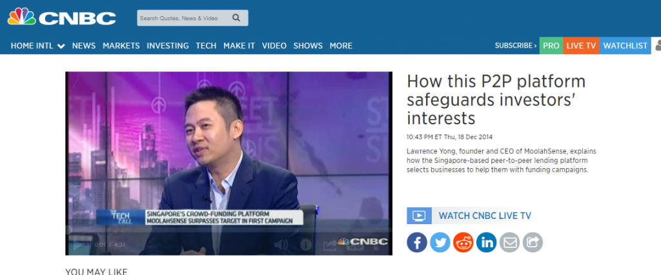Mute the video volume speaker icon
The image size is (661, 275).
coord(281,245)
